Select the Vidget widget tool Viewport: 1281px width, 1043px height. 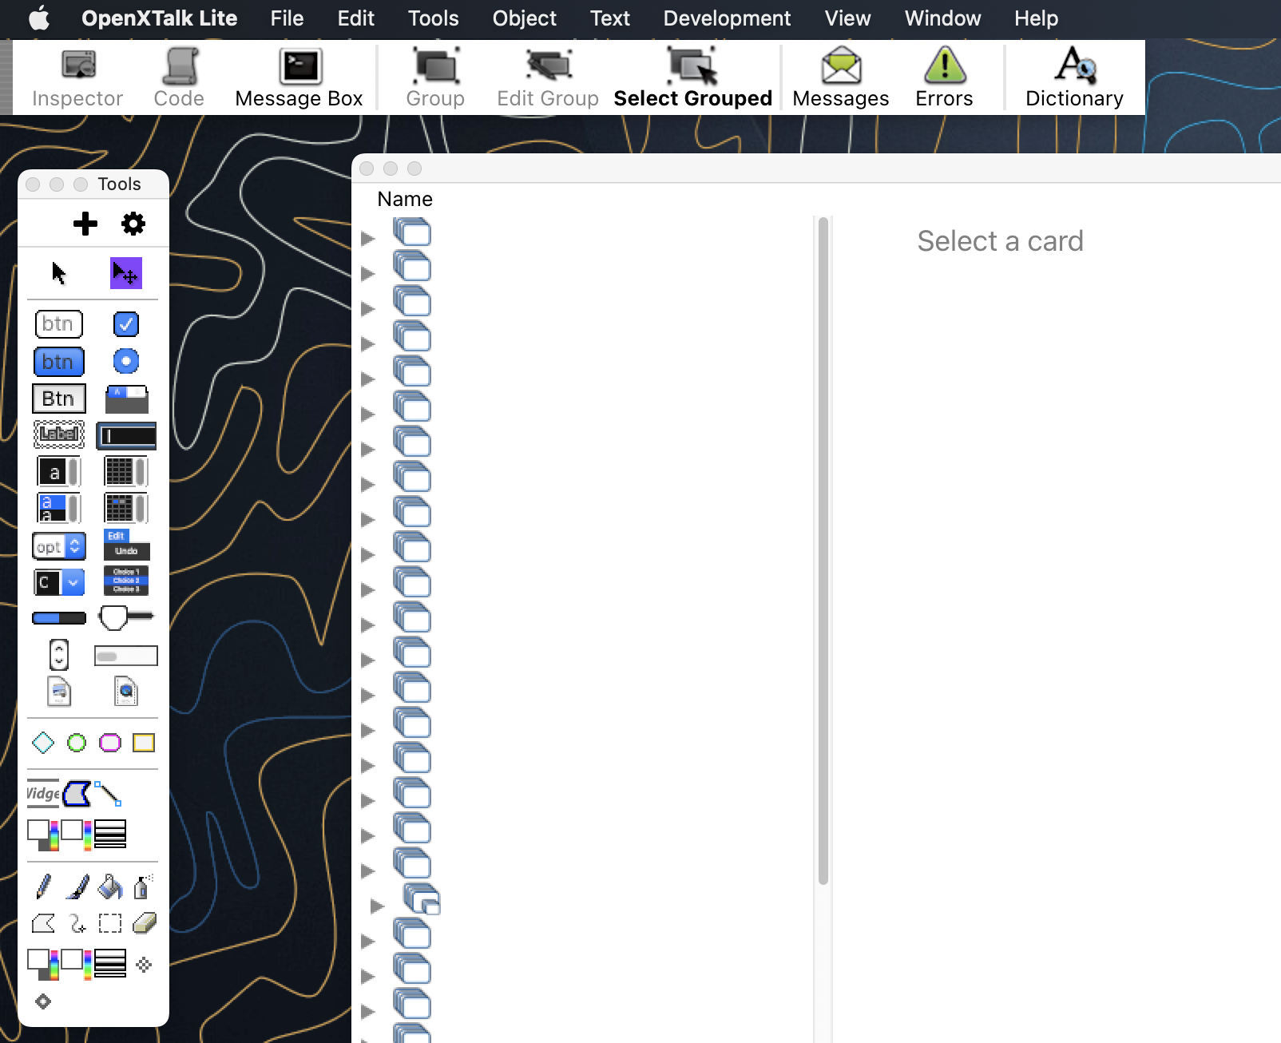click(x=43, y=793)
